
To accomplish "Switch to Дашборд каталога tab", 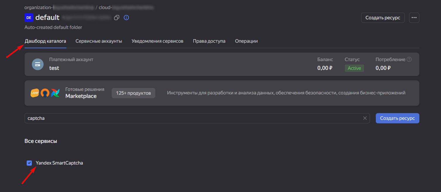I will tap(45, 41).
